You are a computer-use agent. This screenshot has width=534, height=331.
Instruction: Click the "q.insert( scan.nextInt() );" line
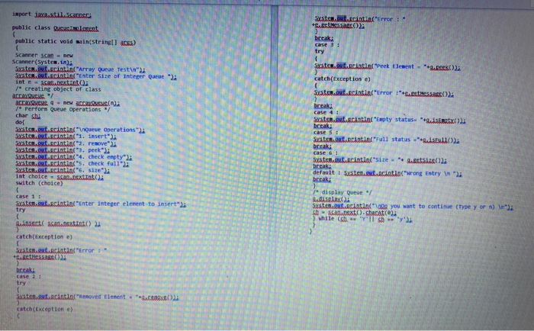click(58, 223)
